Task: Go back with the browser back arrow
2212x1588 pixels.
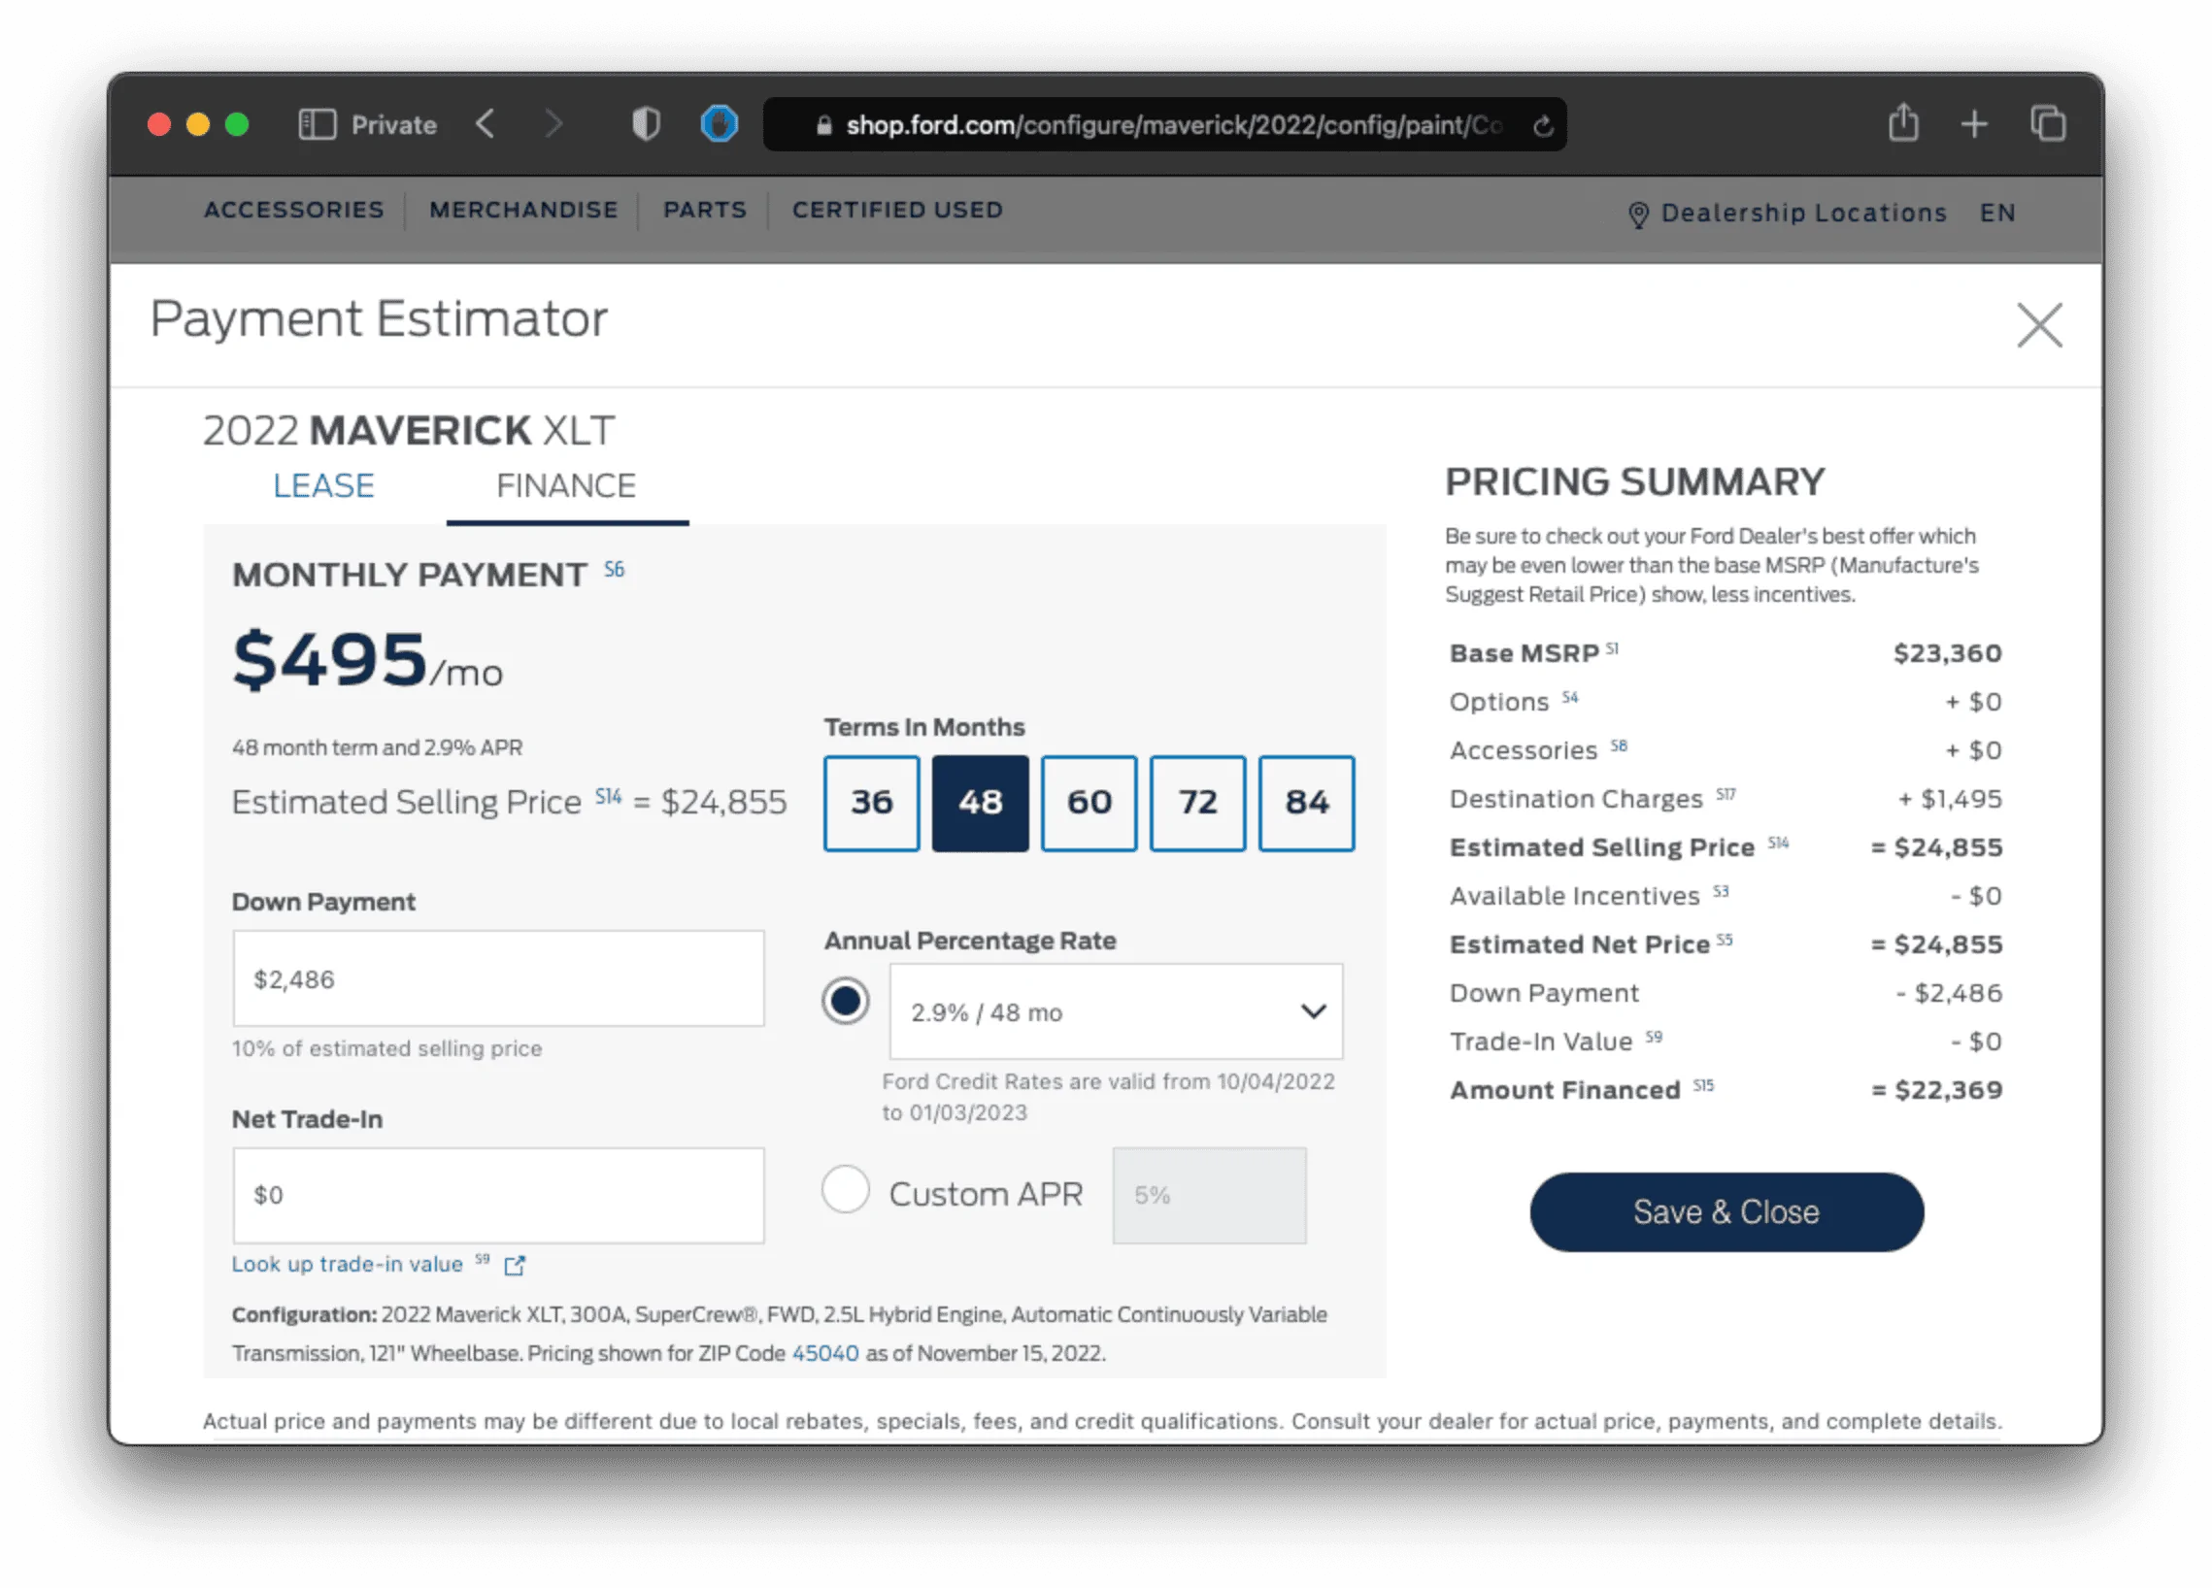Action: coord(485,124)
